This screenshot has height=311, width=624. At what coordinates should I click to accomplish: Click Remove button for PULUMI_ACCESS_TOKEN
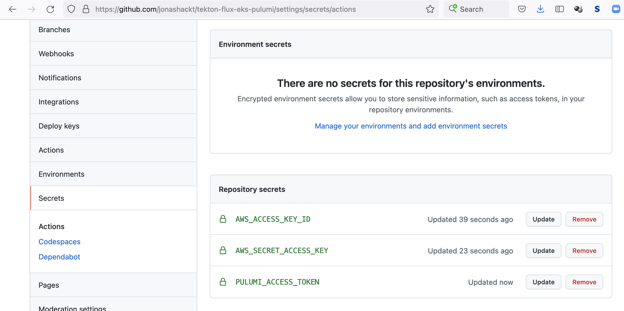point(584,282)
